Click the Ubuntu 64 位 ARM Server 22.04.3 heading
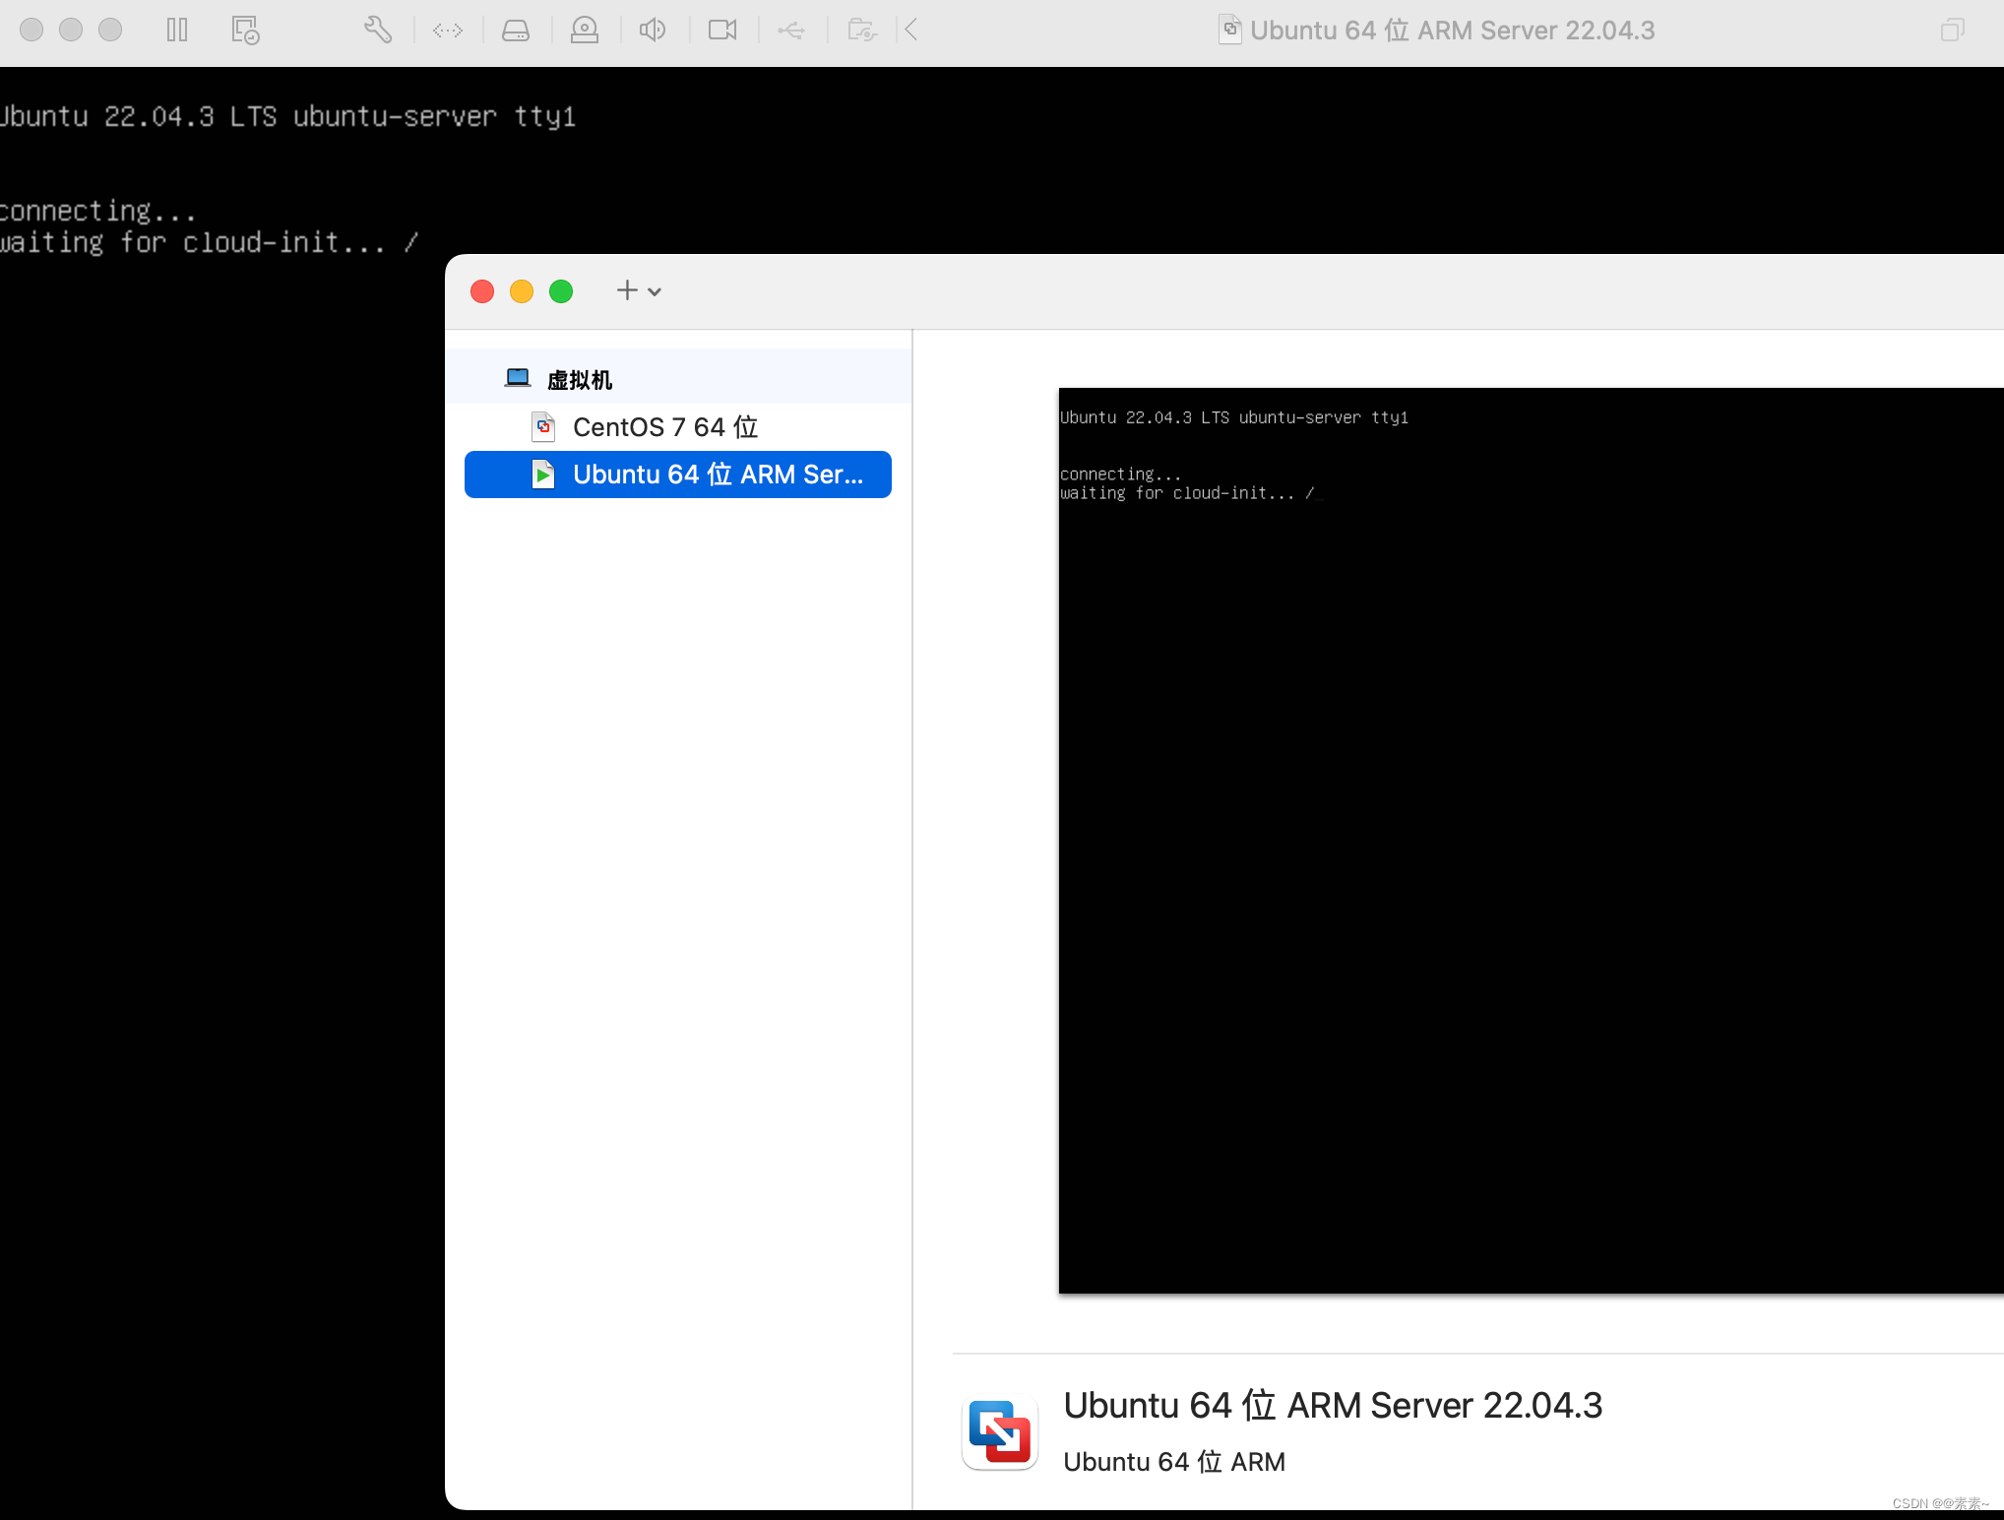The height and width of the screenshot is (1520, 2004). pos(1333,1405)
